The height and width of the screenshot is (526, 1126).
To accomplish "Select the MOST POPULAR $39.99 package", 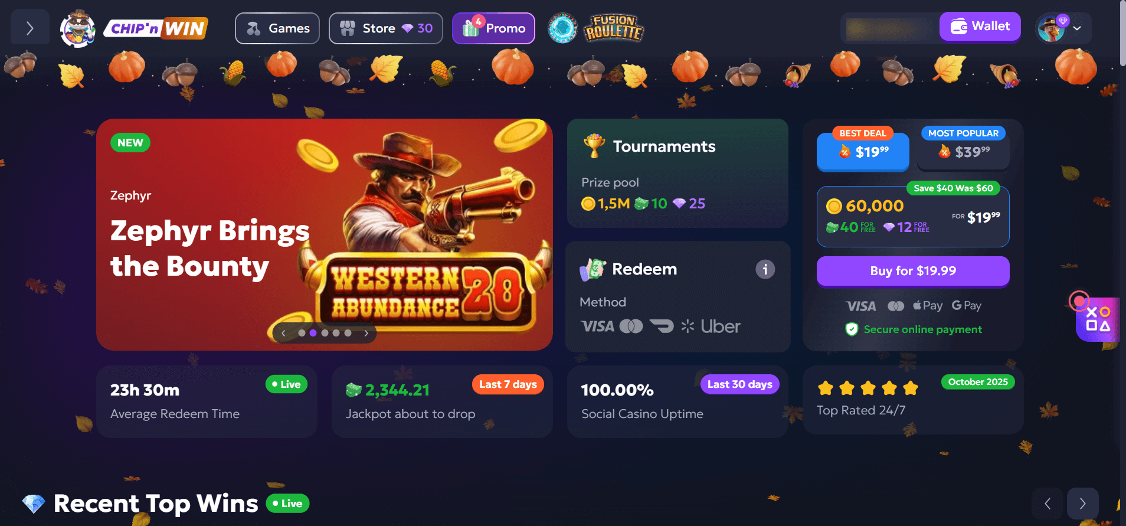I will (963, 151).
